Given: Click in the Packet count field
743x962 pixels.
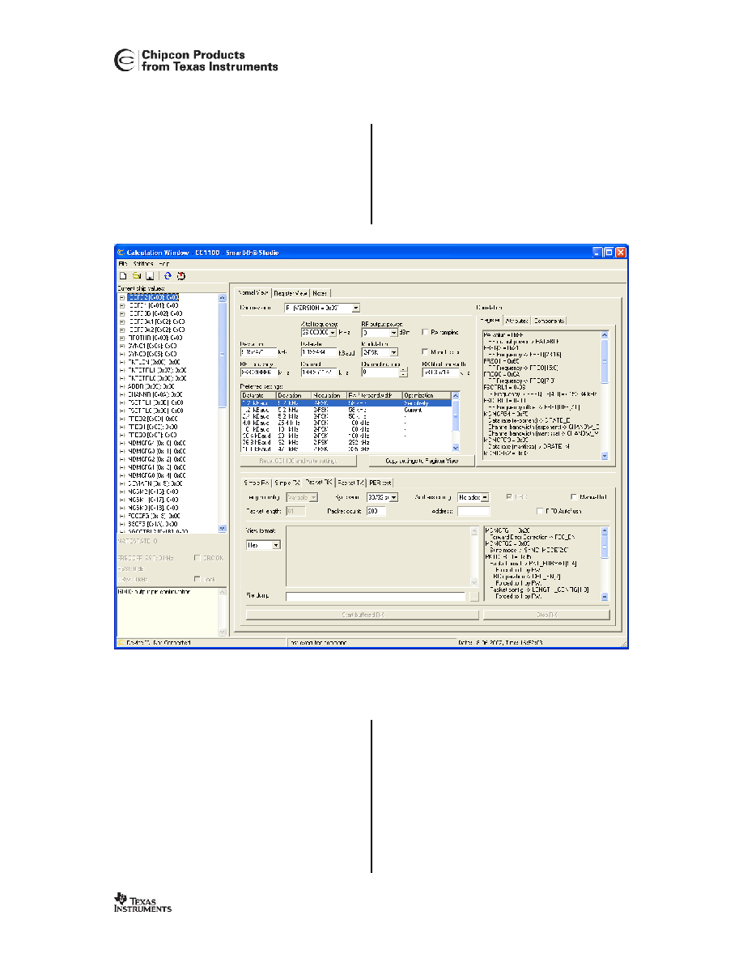Looking at the screenshot, I should pos(376,511).
